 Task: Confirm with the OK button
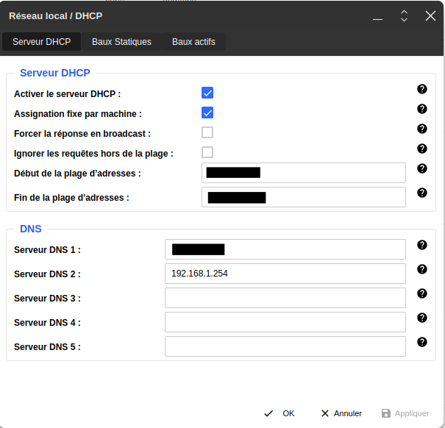[x=280, y=413]
